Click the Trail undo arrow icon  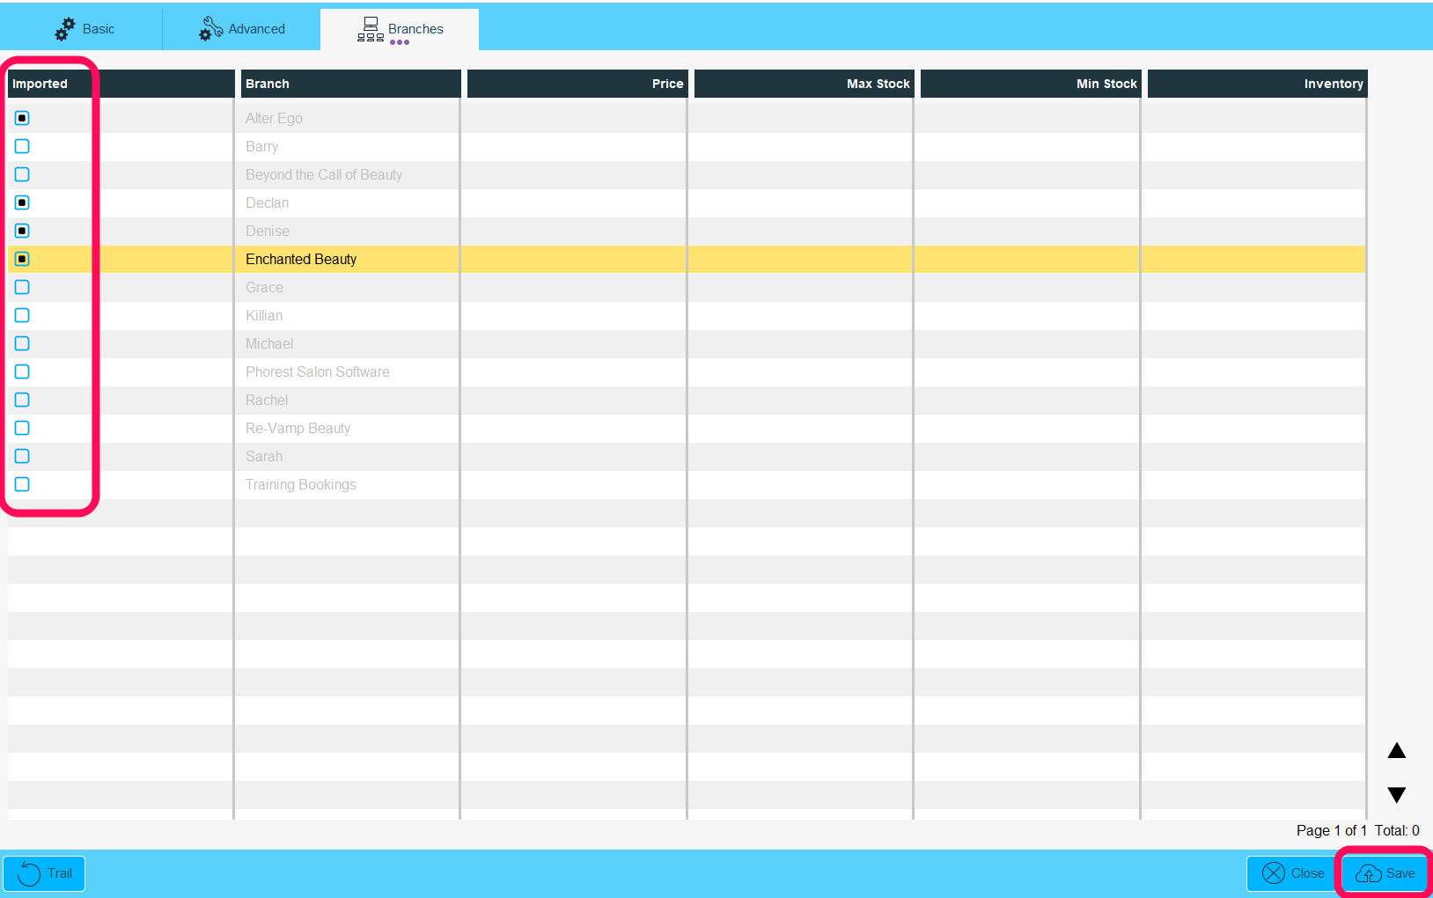[29, 873]
